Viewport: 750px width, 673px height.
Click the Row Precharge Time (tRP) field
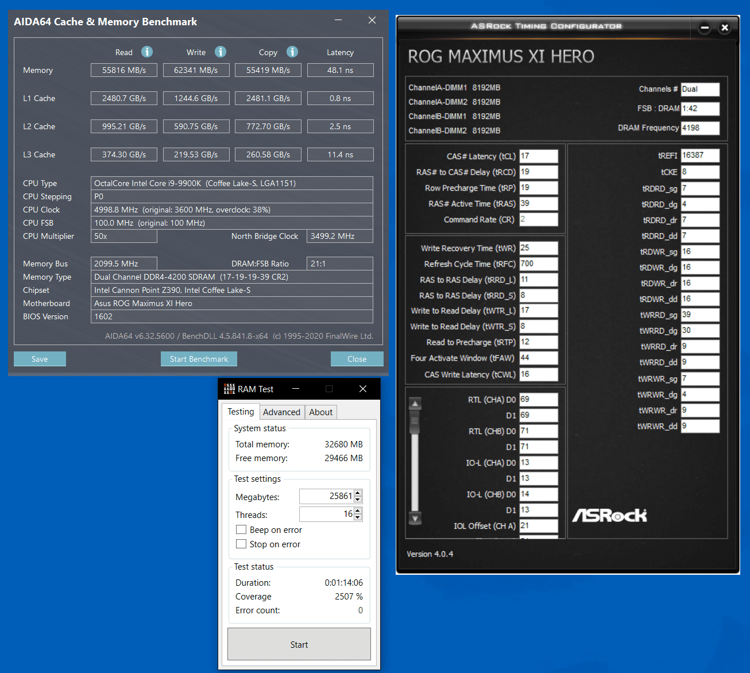click(x=539, y=188)
